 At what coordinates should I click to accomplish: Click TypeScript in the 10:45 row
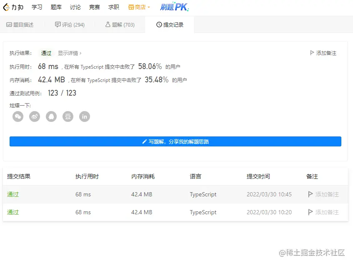tap(203, 194)
